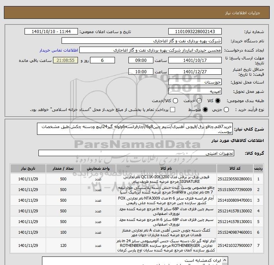
Task: Click item code 2512141578130001
Action: click(x=235, y=222)
